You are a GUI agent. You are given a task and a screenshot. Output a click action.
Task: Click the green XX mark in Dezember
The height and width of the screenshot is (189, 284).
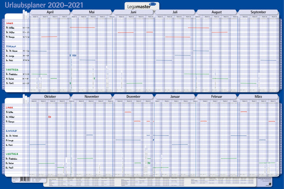click(149, 163)
